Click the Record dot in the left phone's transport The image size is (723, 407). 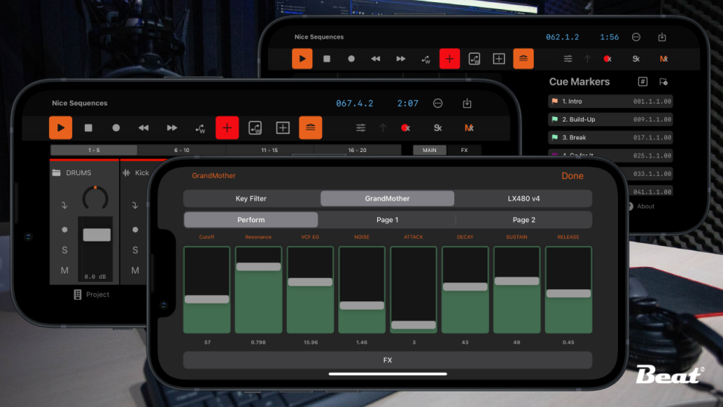[116, 128]
